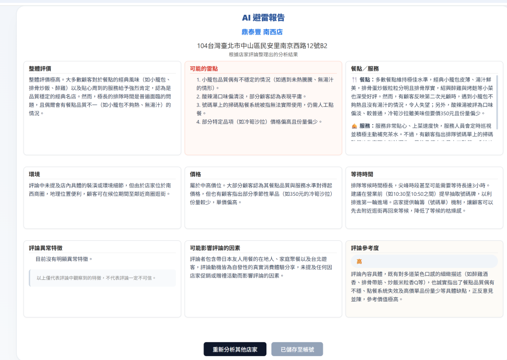Click the 服務 paragraph starting 服務非常貼心
Viewport: 507px width, 360px height.
click(422, 132)
